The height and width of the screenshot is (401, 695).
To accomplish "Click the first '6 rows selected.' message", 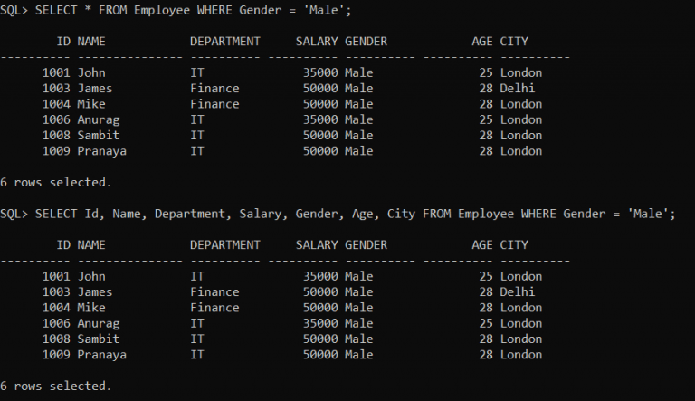I will [x=56, y=182].
